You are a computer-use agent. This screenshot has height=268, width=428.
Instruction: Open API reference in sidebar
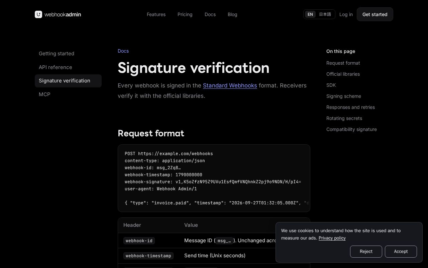(68, 67)
